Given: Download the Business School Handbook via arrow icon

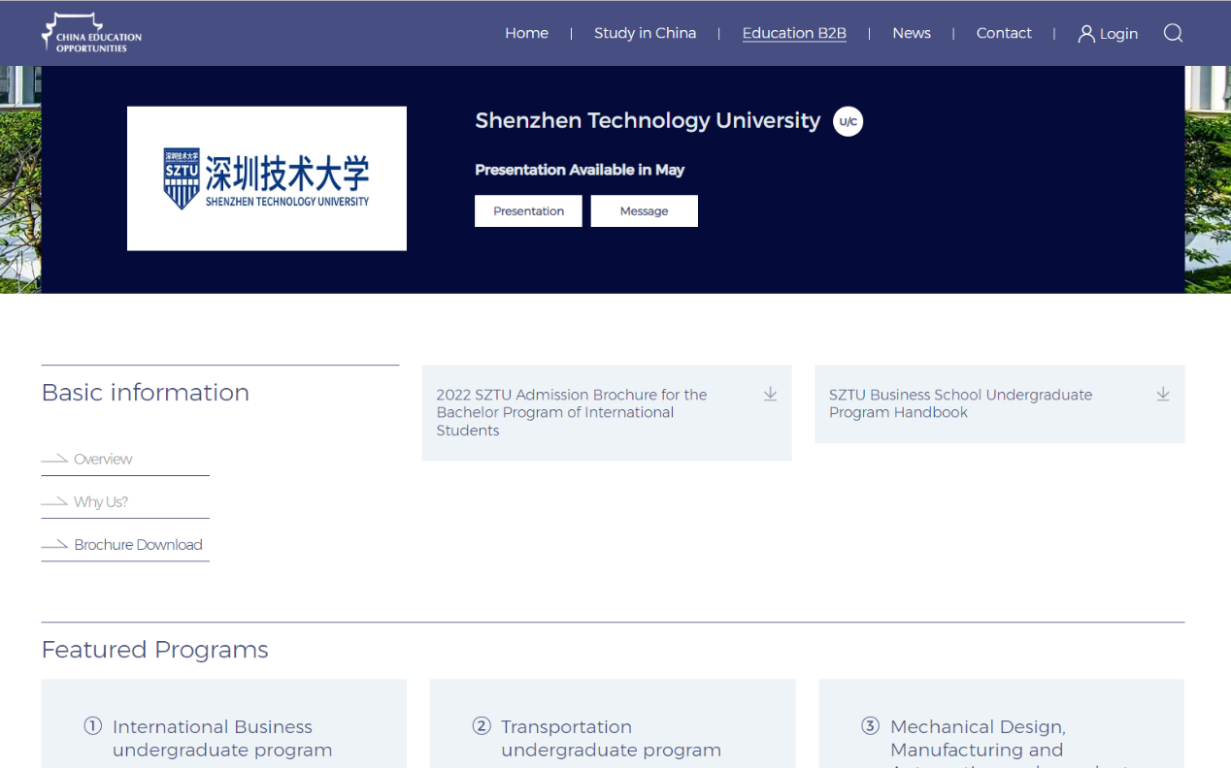Looking at the screenshot, I should pyautogui.click(x=1163, y=394).
